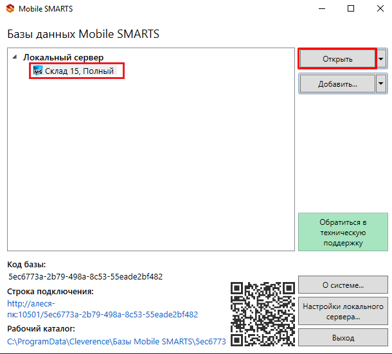This screenshot has width=392, height=354.
Task: Minimize the Mobile SMARTS window
Action: point(322,8)
